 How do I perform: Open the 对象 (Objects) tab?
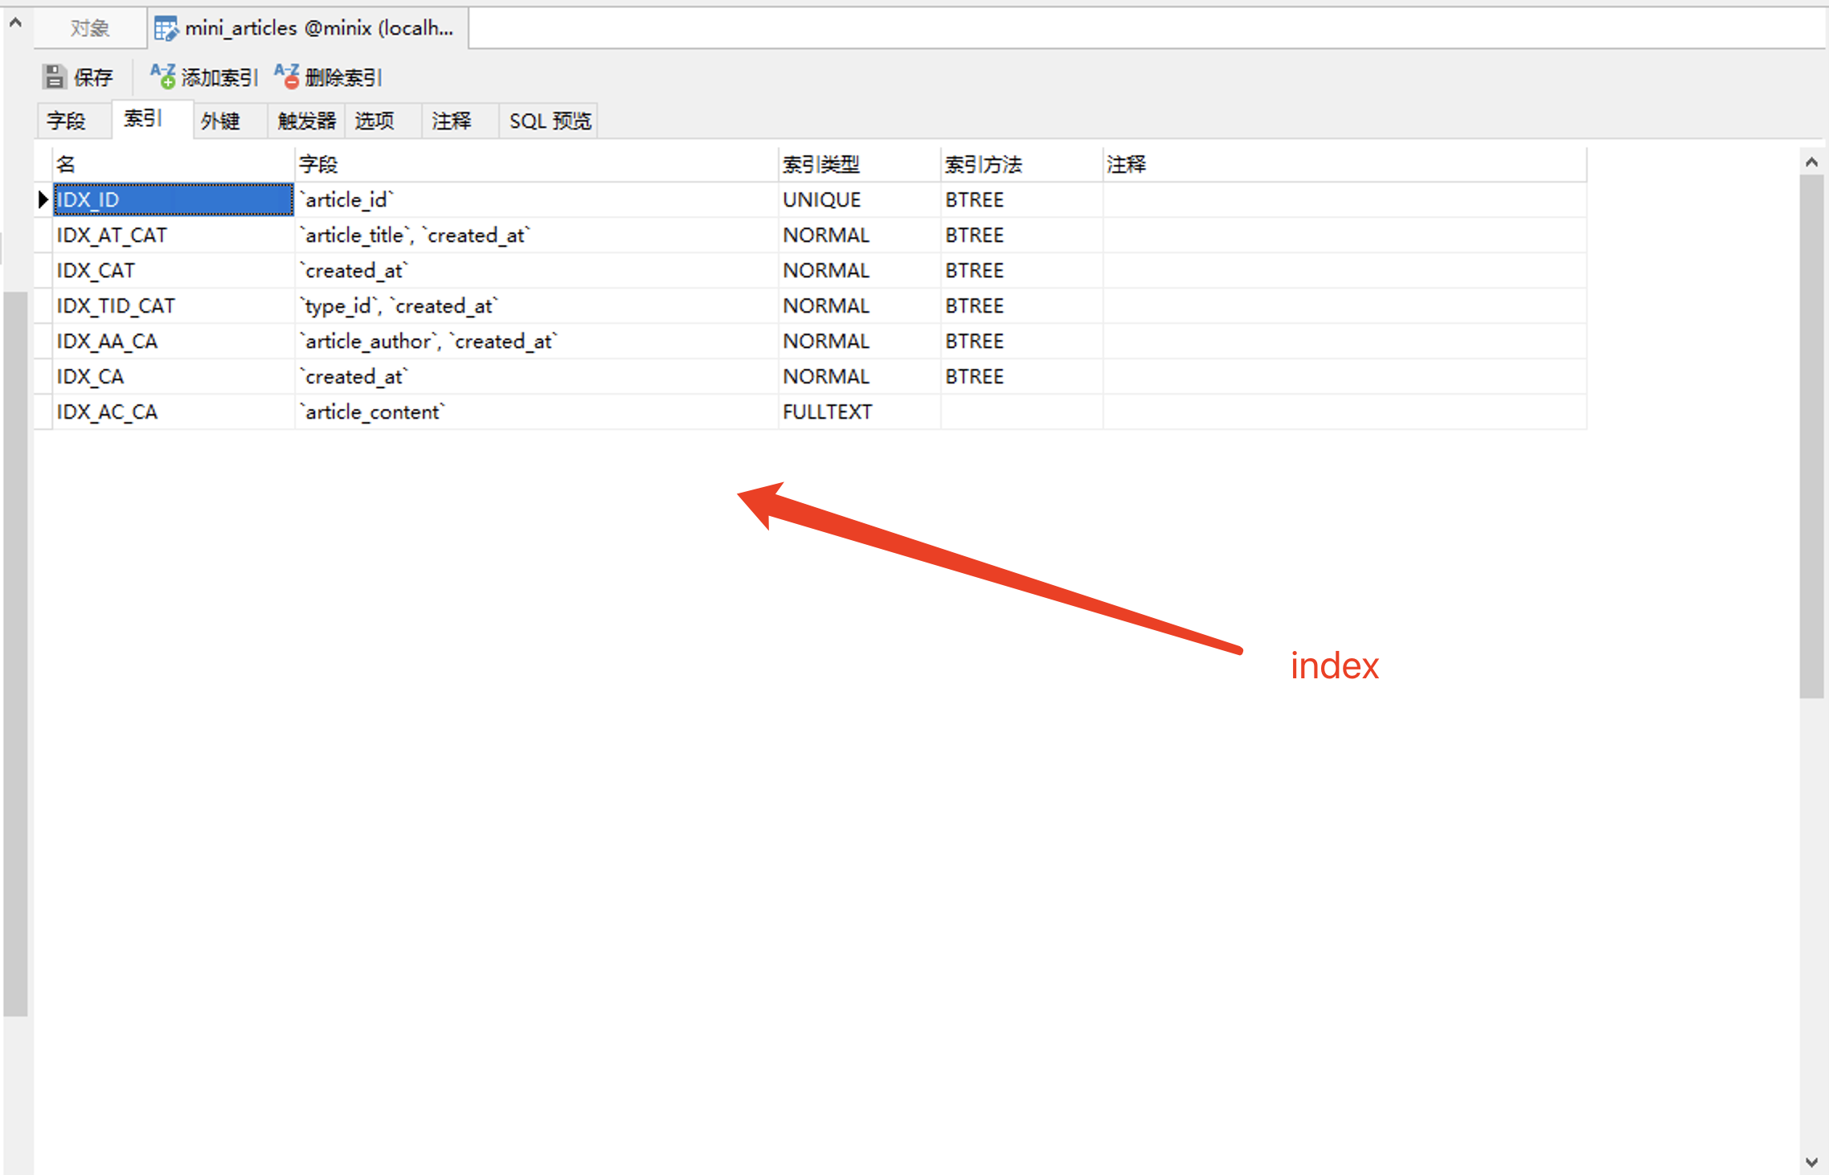point(89,29)
